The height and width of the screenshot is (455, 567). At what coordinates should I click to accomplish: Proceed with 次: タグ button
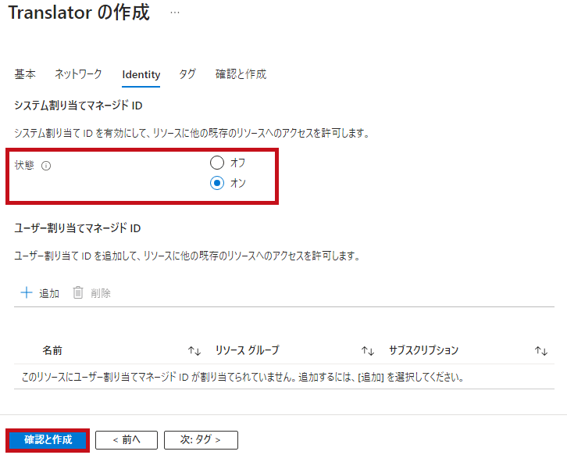click(x=201, y=440)
